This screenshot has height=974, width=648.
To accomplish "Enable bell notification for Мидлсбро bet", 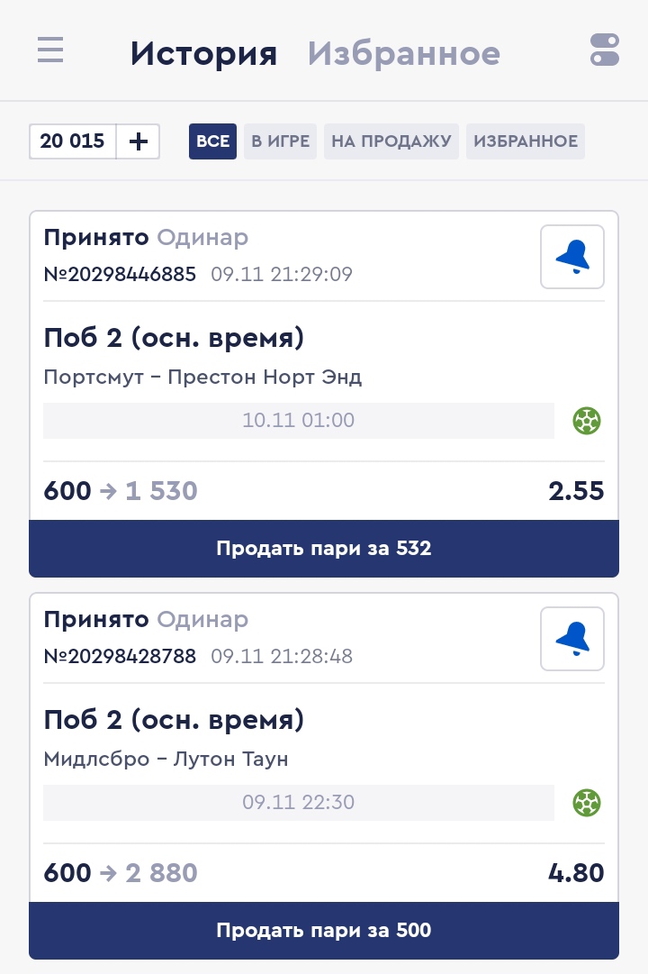I will tap(572, 639).
